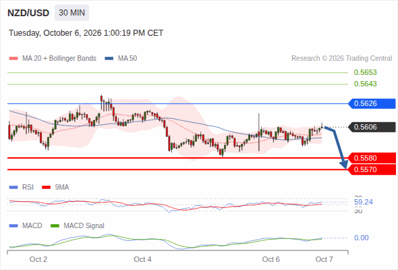The width and height of the screenshot is (398, 270).
Task: Click the MACD value 0.00
Action: [361, 238]
